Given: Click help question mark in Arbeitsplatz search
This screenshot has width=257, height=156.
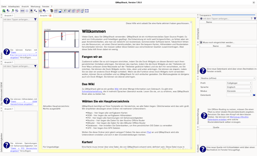Looking at the screenshot, I should (x=251, y=19).
